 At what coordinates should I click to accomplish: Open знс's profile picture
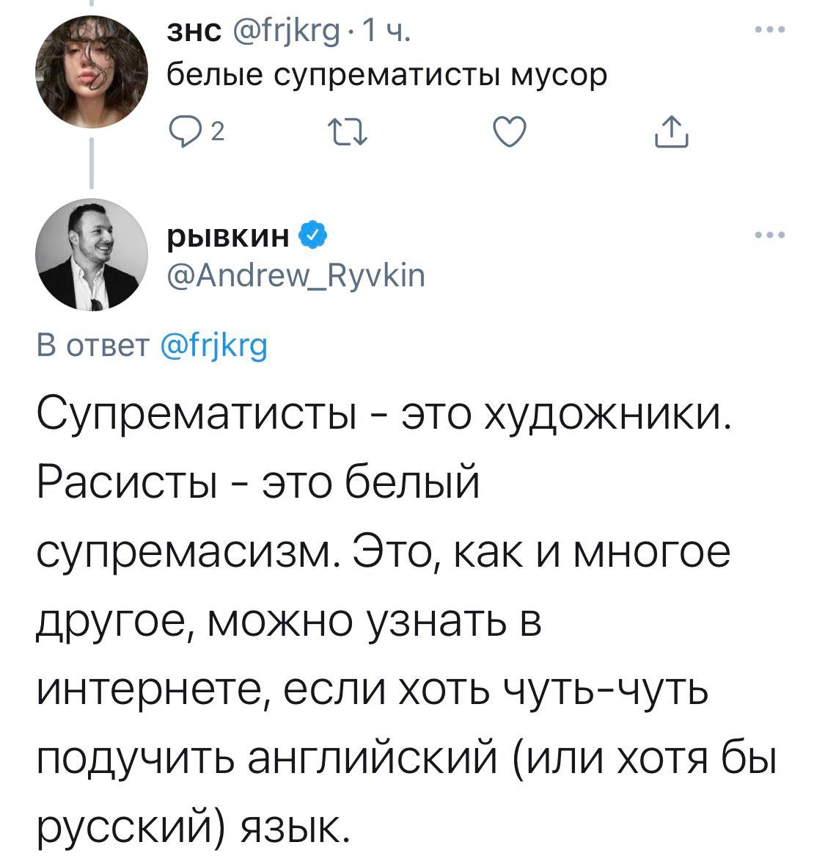click(x=91, y=71)
